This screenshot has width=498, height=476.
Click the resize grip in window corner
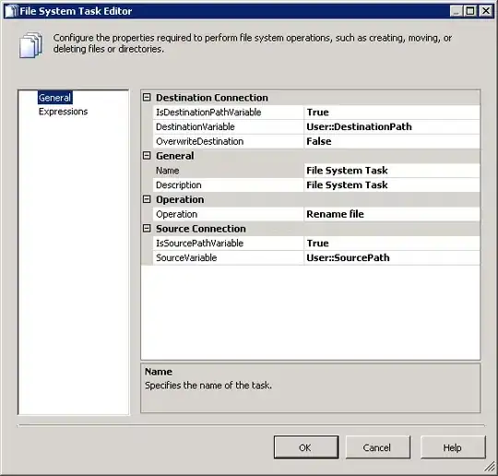[490, 467]
